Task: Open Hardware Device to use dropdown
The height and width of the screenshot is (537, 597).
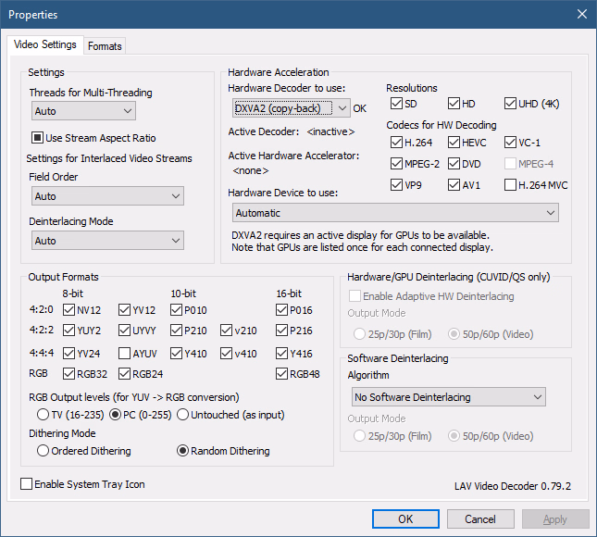Action: point(393,213)
